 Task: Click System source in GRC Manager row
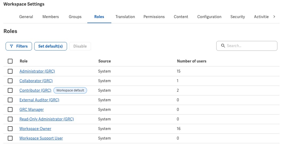(104, 110)
